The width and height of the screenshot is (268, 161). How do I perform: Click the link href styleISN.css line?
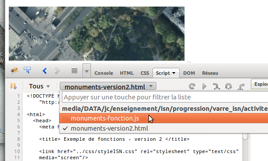pos(139,151)
